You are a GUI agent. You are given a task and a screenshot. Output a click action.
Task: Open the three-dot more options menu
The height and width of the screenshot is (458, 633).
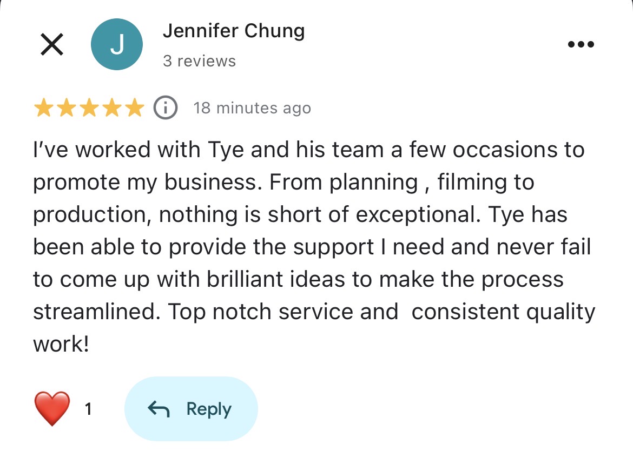(x=581, y=44)
